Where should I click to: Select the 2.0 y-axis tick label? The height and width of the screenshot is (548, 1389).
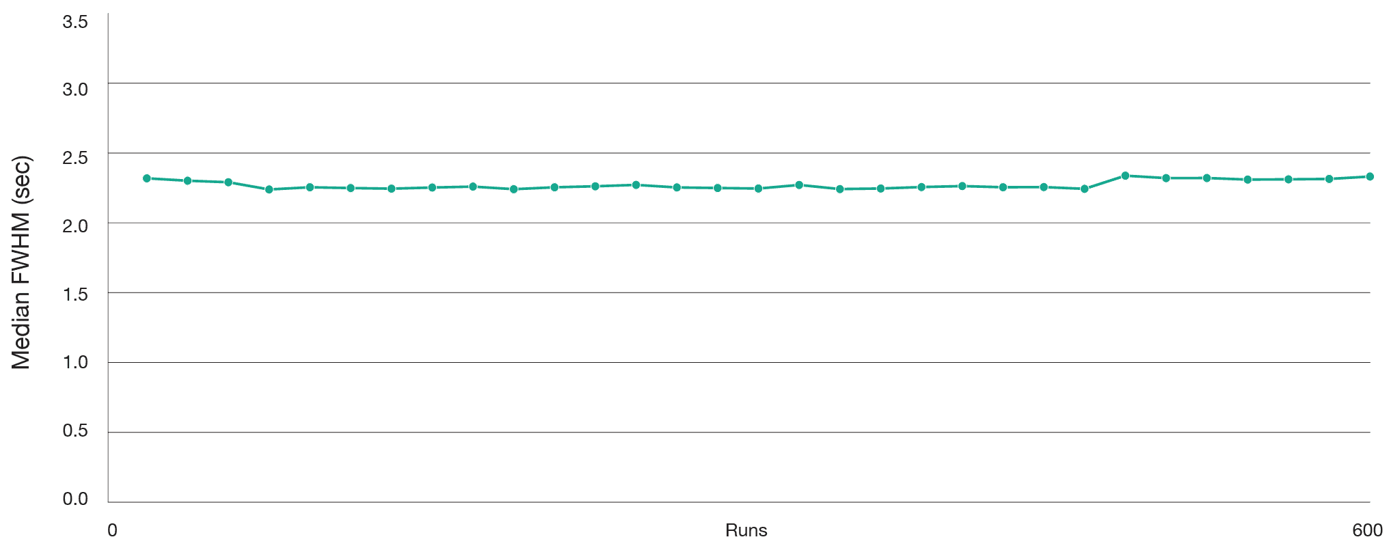75,226
